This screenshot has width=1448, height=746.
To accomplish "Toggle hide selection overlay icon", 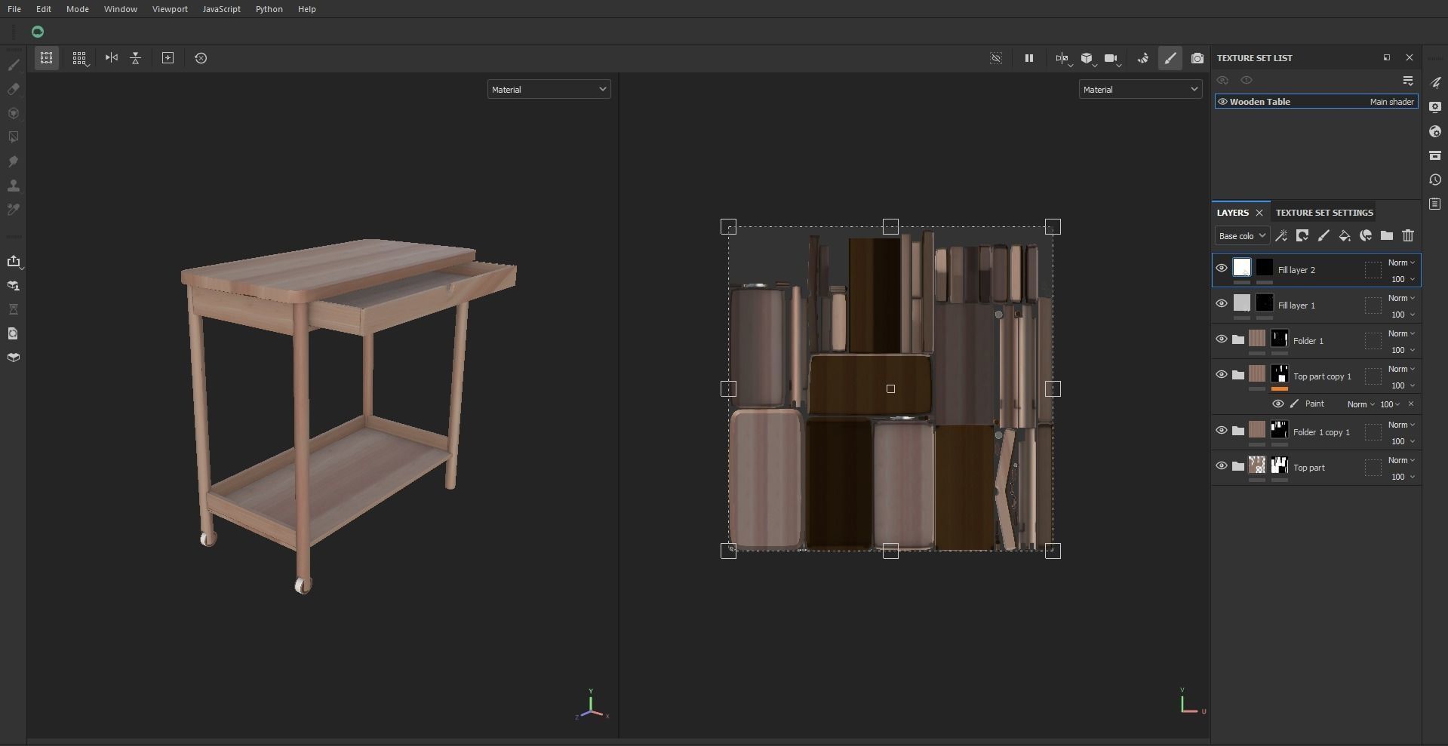I will (996, 58).
